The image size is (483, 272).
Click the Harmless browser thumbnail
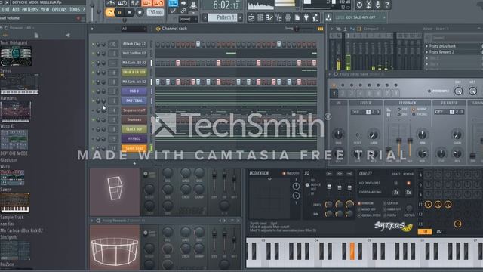point(16,112)
